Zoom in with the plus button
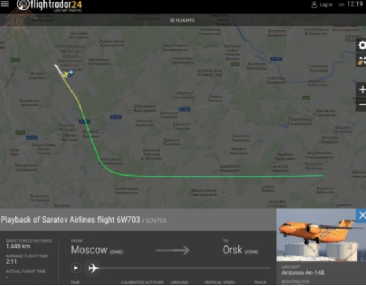The width and height of the screenshot is (366, 286). (x=361, y=89)
